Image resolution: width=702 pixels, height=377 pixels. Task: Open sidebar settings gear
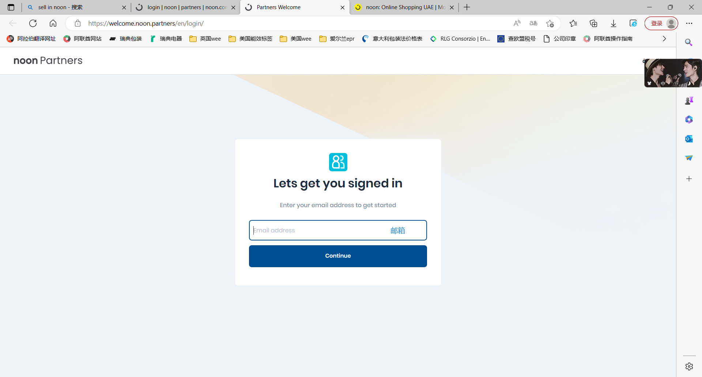click(689, 366)
